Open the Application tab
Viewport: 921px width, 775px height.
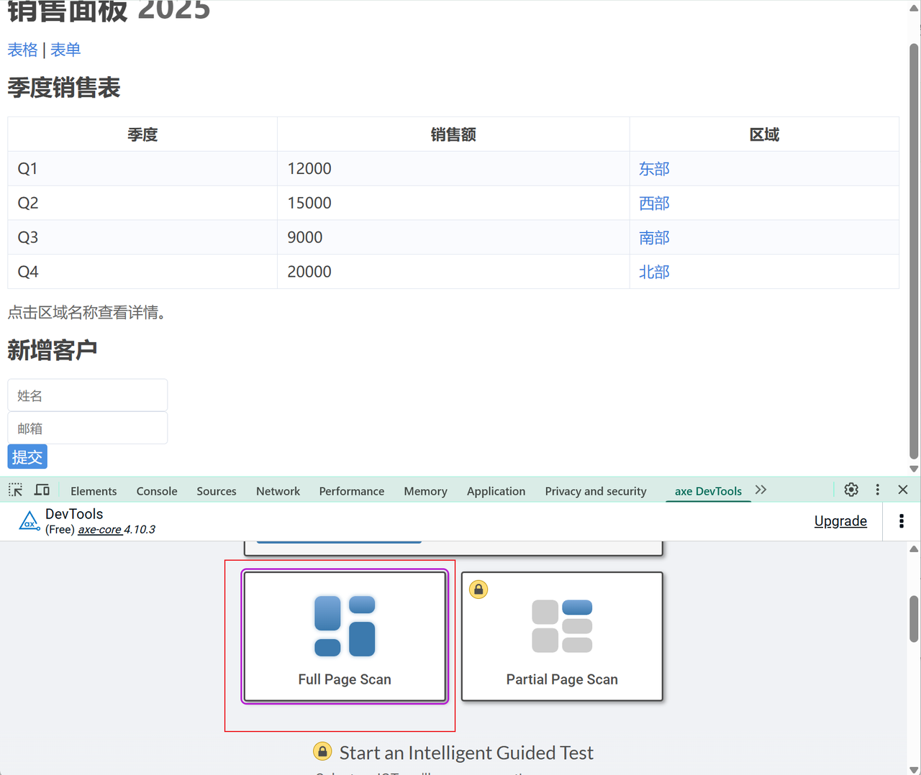496,491
